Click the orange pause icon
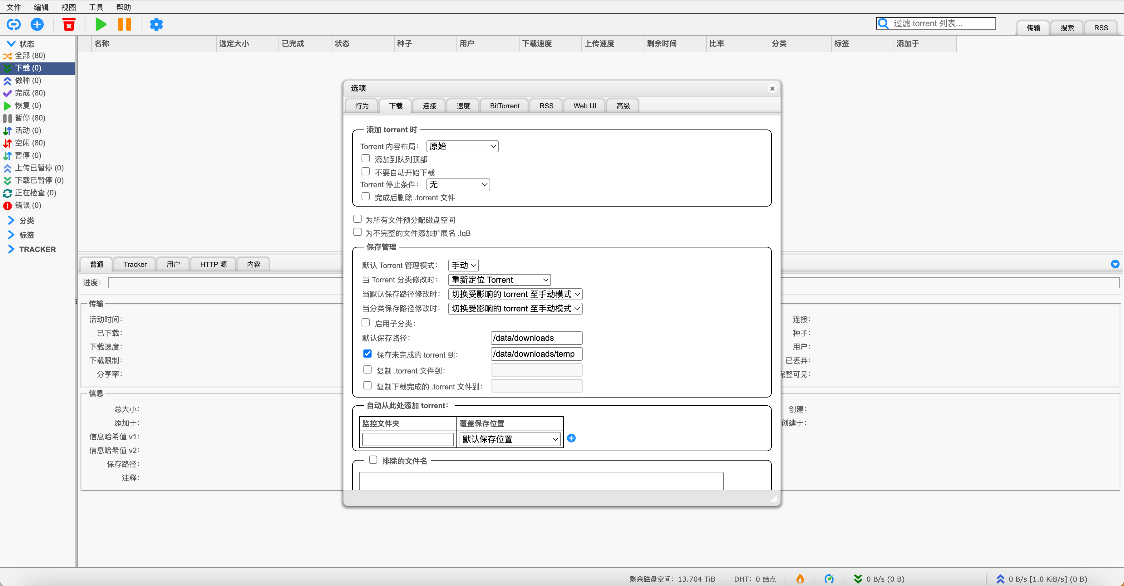Screen dimensions: 1124x586 (x=125, y=24)
